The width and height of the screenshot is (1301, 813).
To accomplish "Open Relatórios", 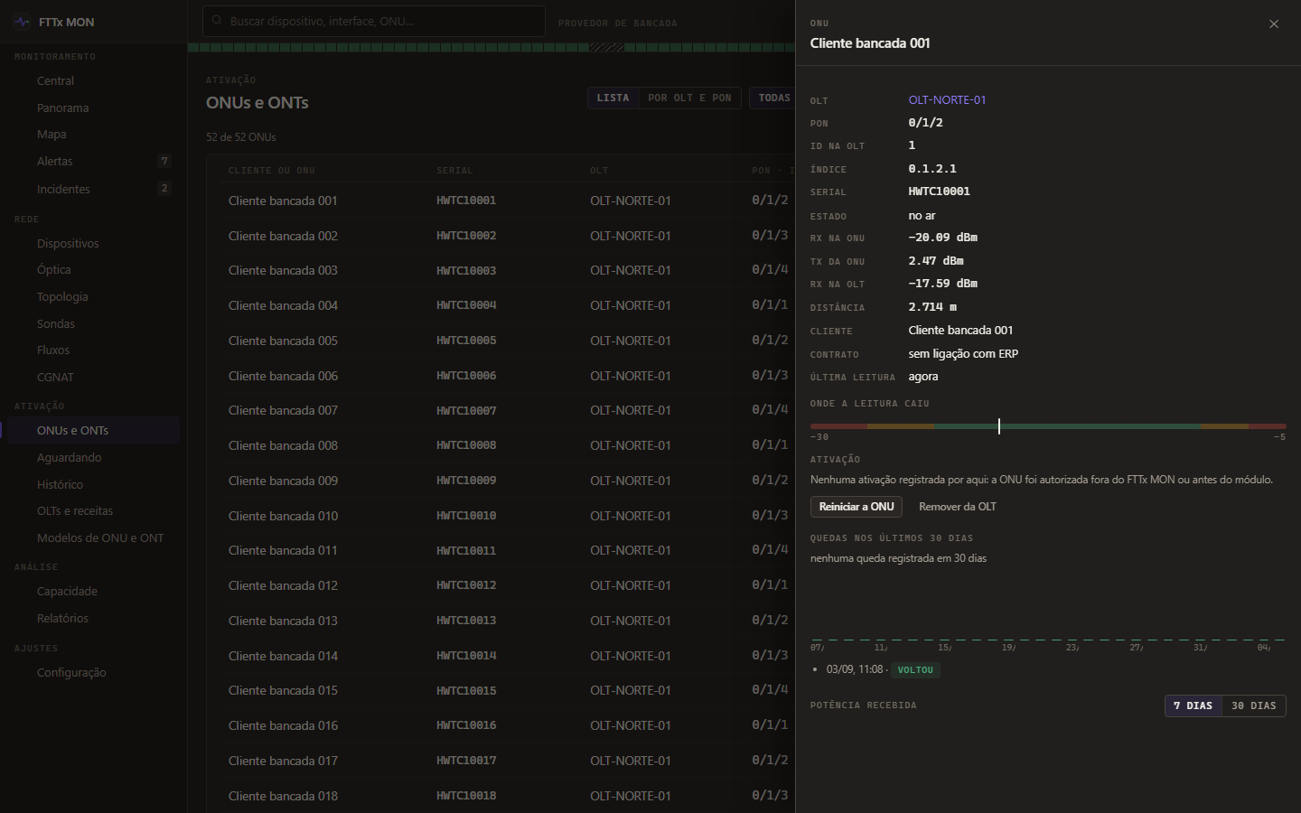I will coord(94,619).
